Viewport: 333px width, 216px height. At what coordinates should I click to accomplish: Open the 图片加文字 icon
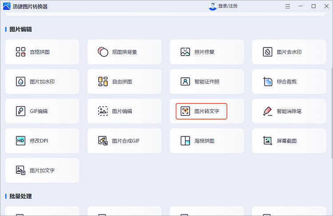coord(20,170)
